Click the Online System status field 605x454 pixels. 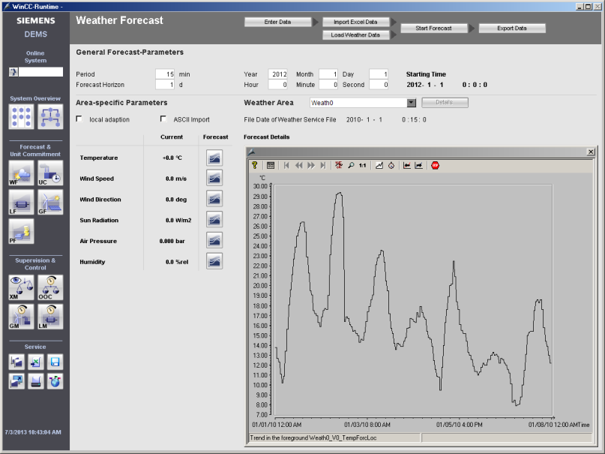[41, 72]
